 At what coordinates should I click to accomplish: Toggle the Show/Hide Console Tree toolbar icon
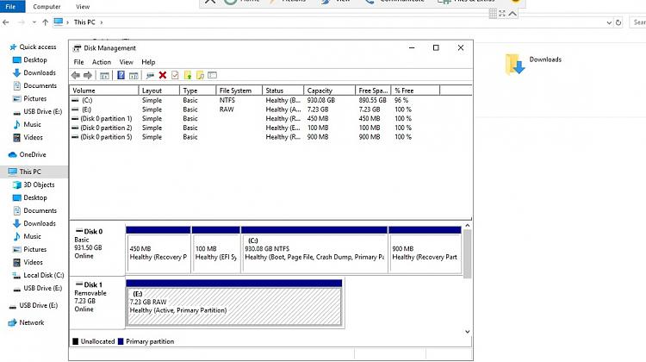[104, 75]
